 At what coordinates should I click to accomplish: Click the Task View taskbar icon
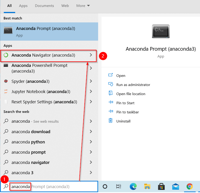click(x=119, y=187)
